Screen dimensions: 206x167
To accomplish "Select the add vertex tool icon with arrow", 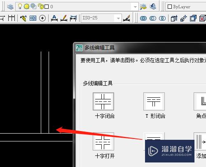I will coord(200,141).
